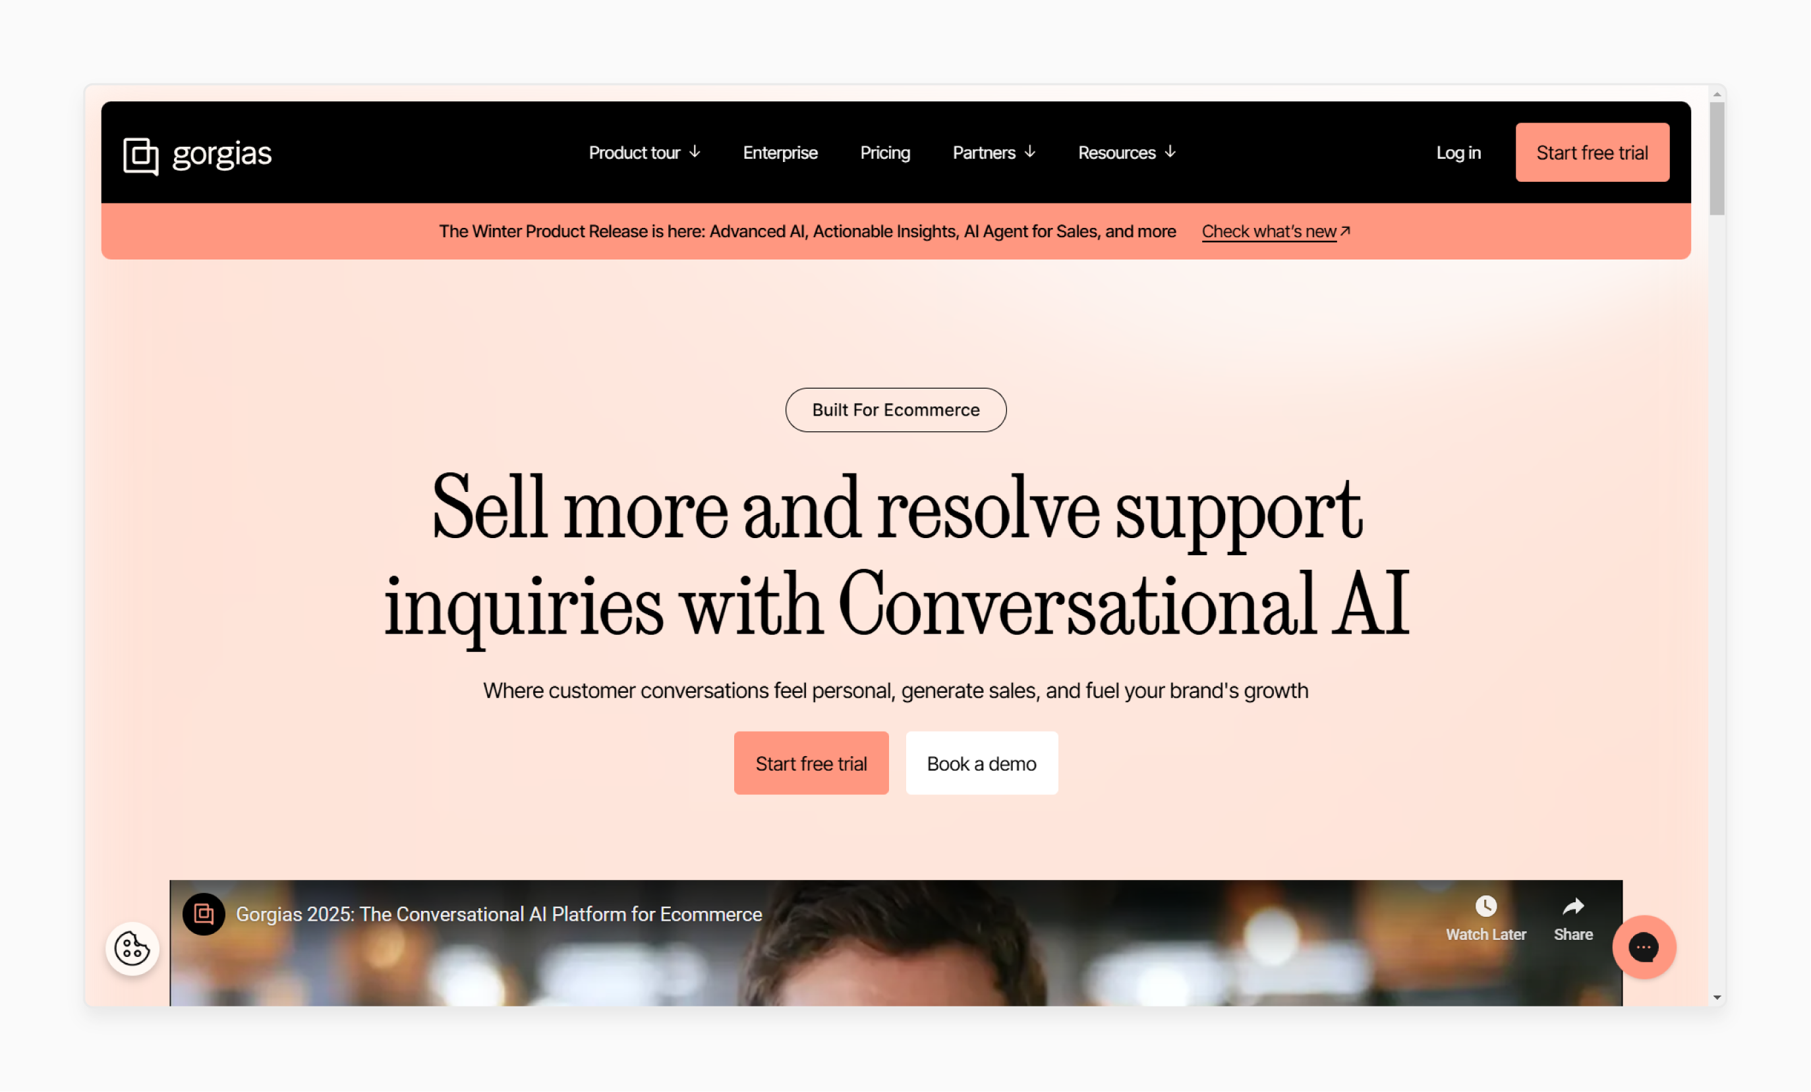This screenshot has height=1092, width=1811.
Task: Expand the Partners dropdown
Action: [996, 153]
